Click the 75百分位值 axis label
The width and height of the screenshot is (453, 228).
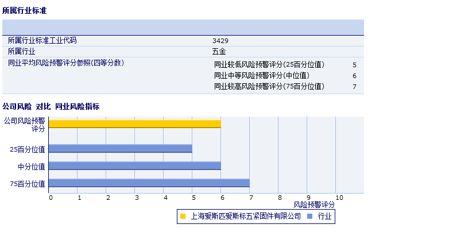(x=28, y=184)
